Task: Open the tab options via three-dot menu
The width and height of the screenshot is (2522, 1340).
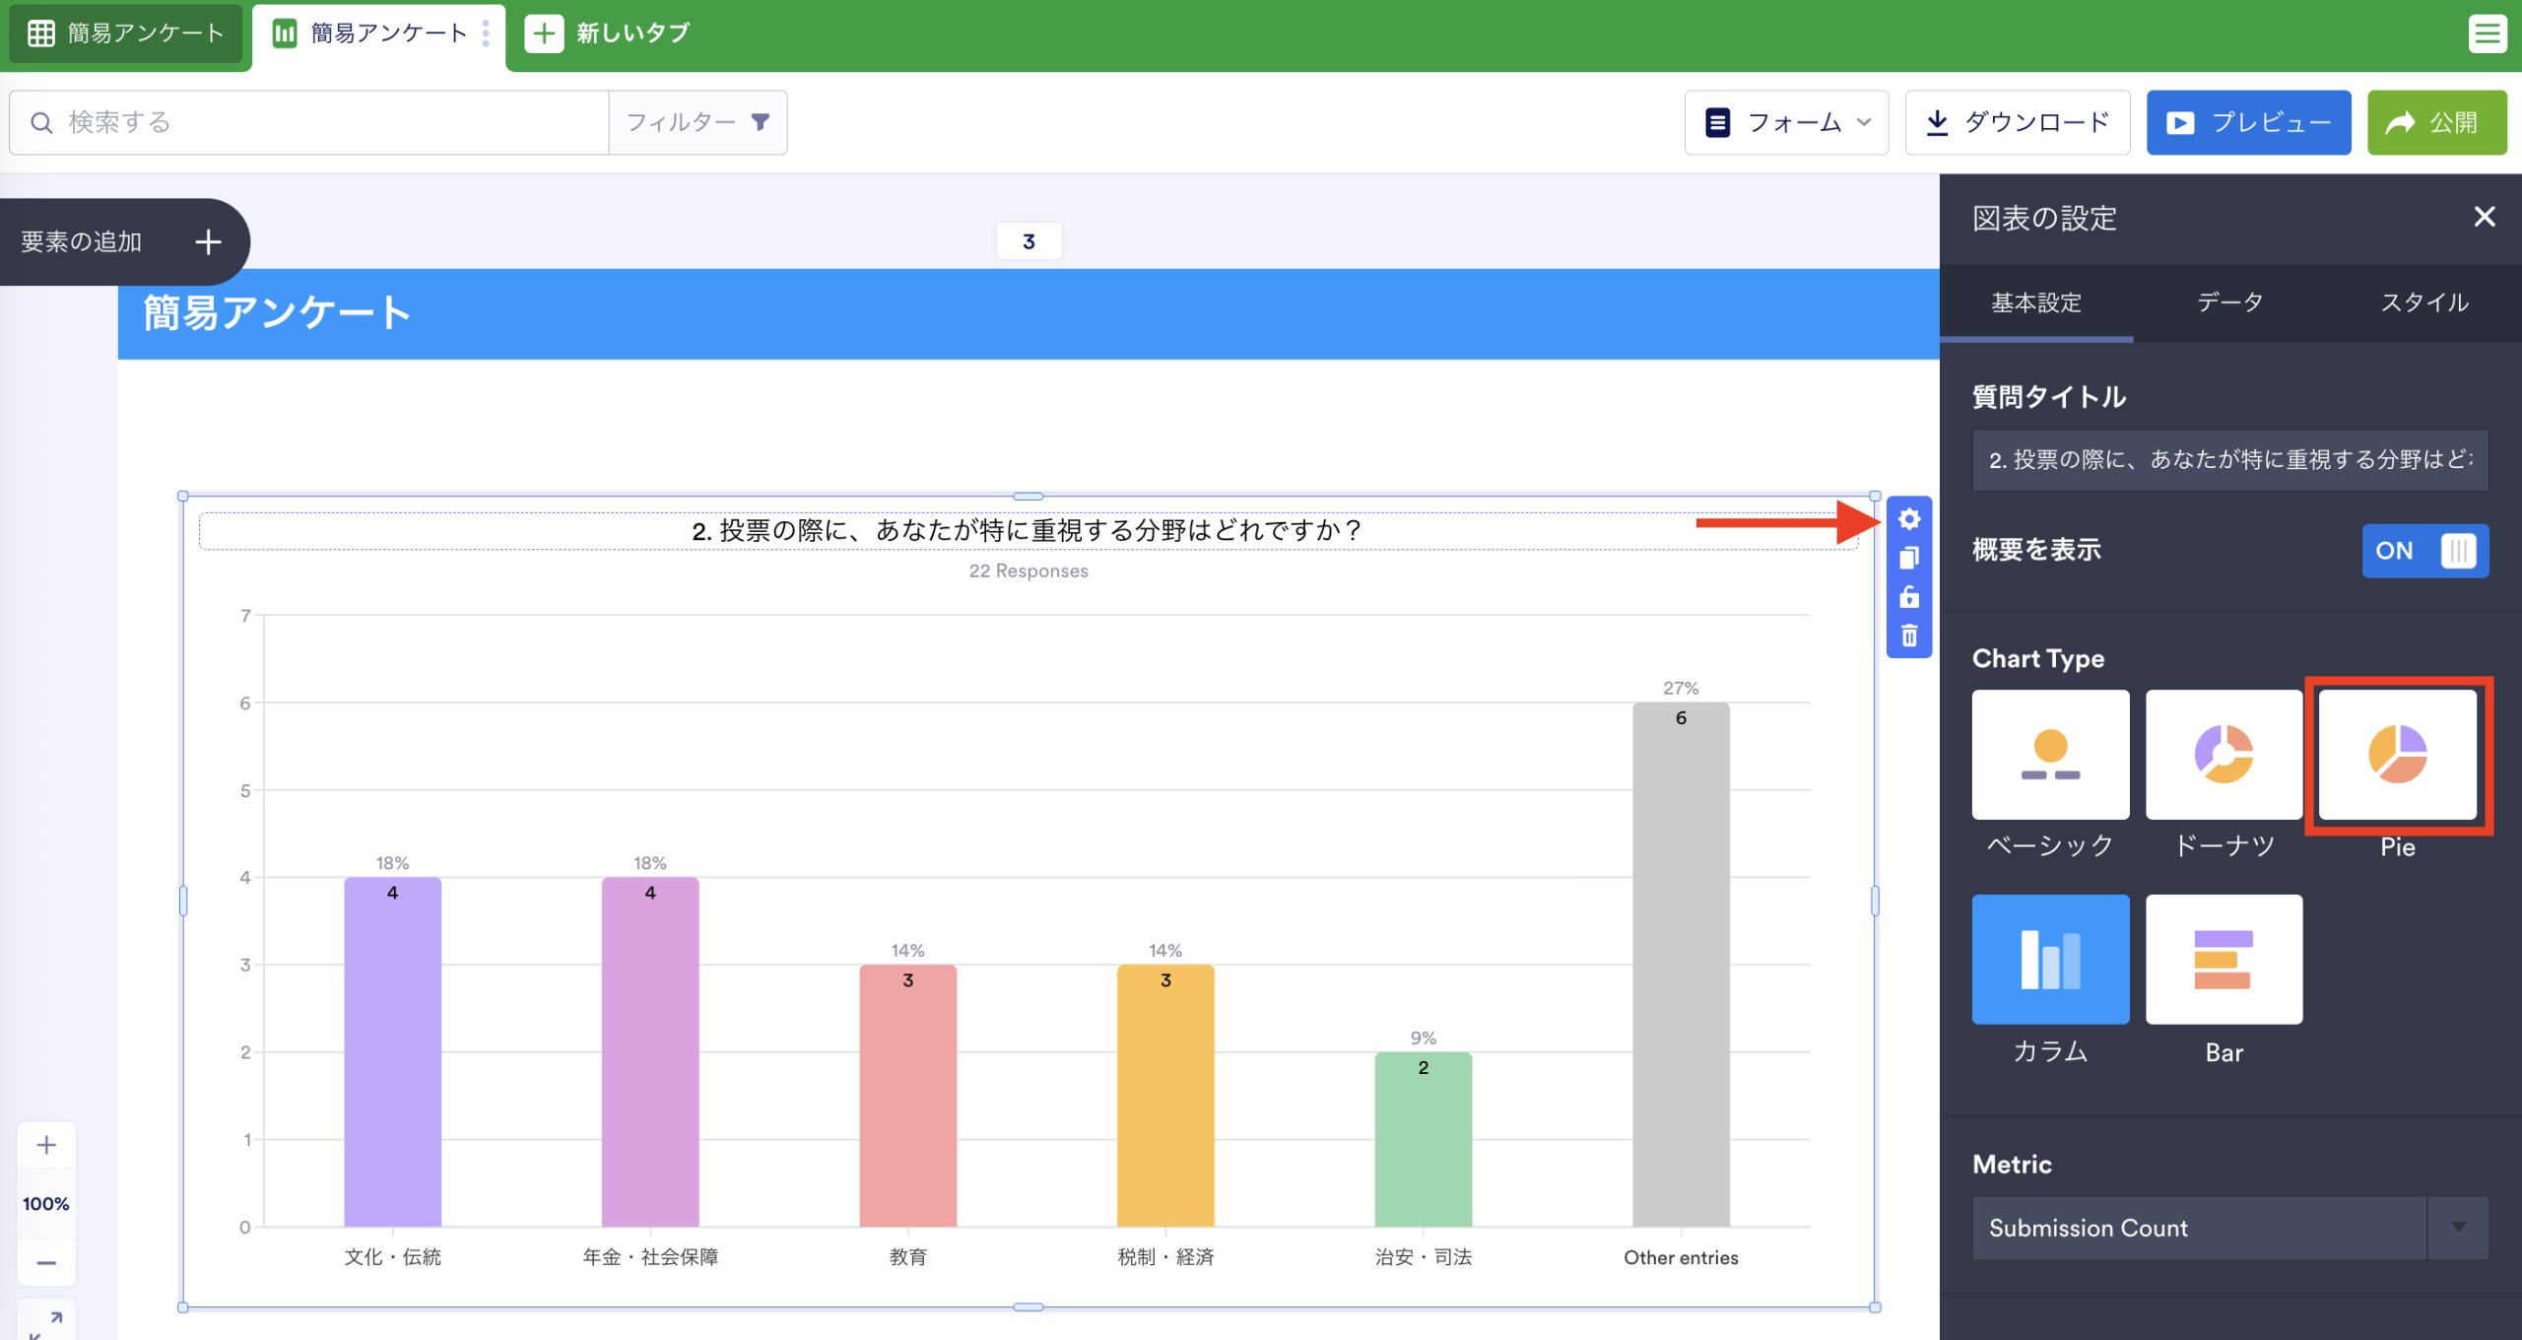Action: click(x=486, y=33)
